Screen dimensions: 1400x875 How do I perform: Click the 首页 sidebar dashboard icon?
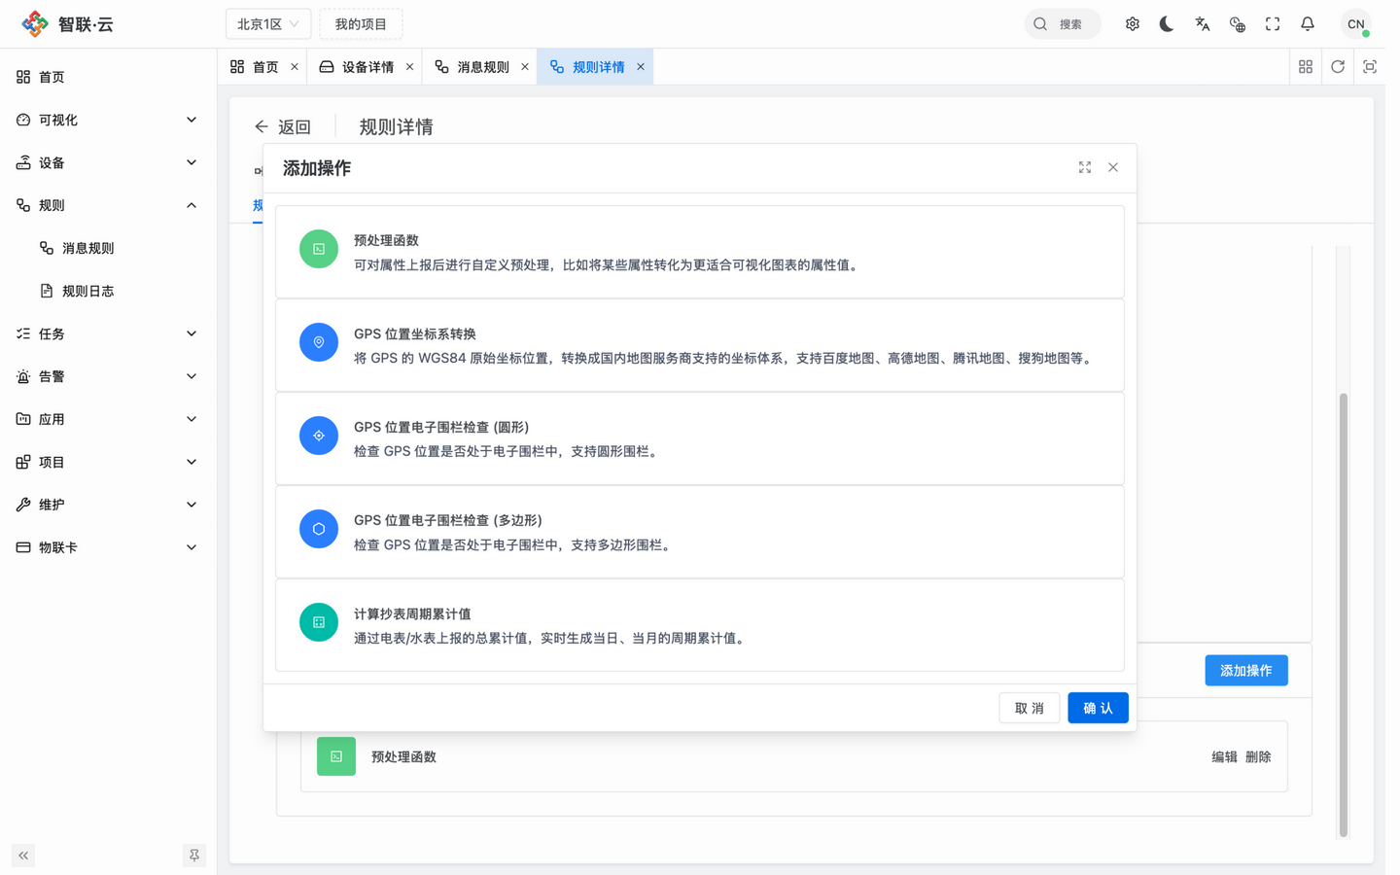tap(23, 77)
